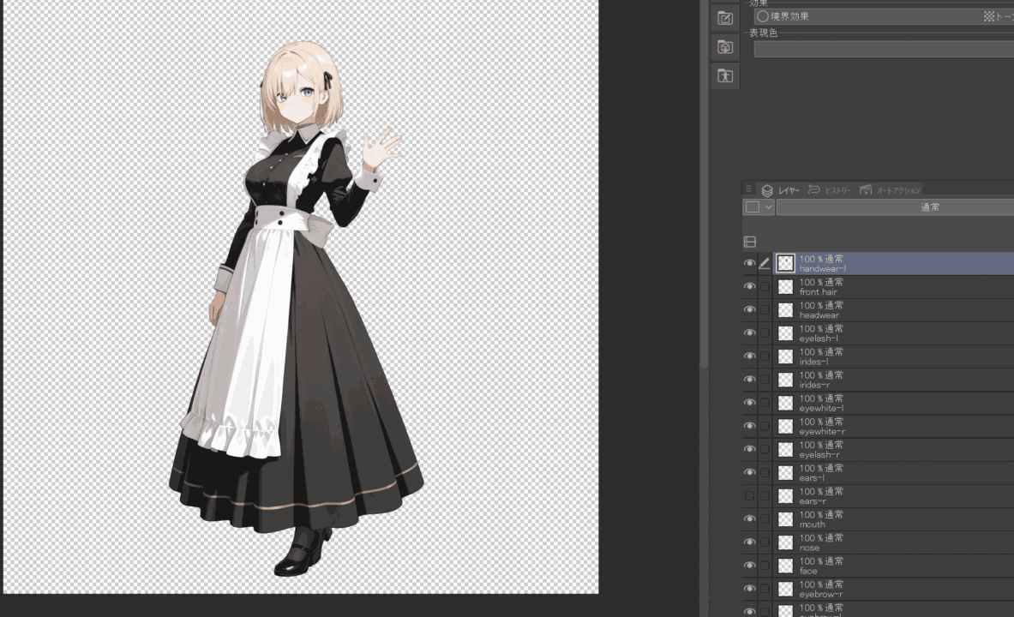Select the layer named eyelash-r
This screenshot has height=617, width=1014.
pos(893,450)
